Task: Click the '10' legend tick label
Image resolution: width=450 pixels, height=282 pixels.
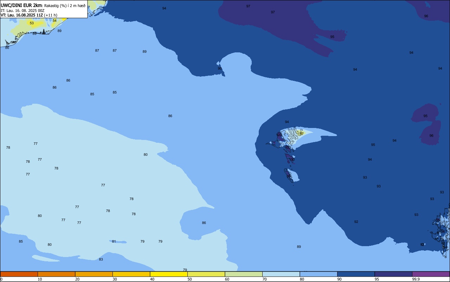Action: pyautogui.click(x=40, y=279)
